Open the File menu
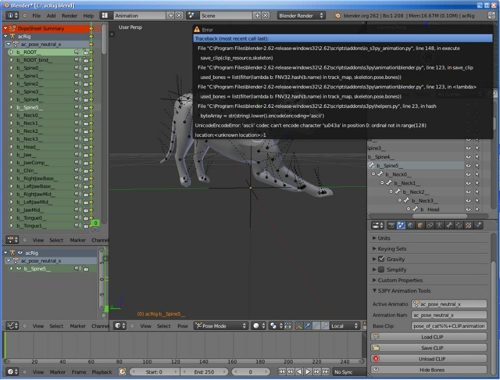This screenshot has height=380, width=500. tap(36, 15)
